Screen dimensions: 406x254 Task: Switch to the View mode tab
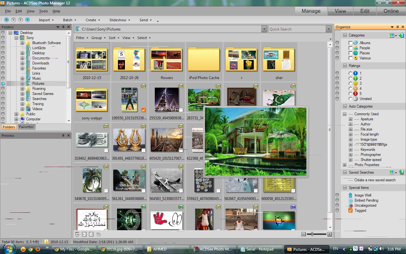[340, 11]
